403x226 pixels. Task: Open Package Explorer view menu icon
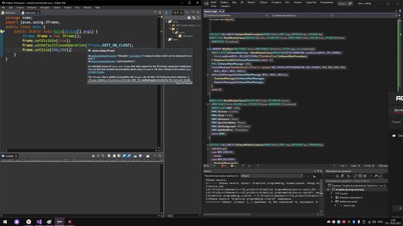coord(198,18)
